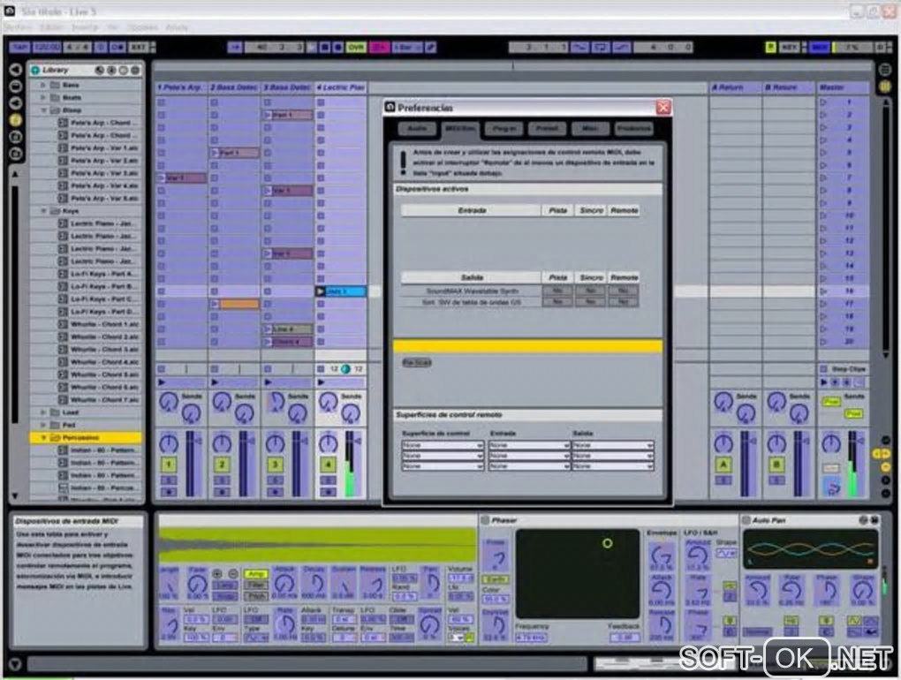Click the Auto Pan device activator icon
The width and height of the screenshot is (901, 680).
click(746, 520)
